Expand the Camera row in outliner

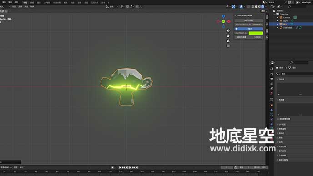click(x=278, y=18)
